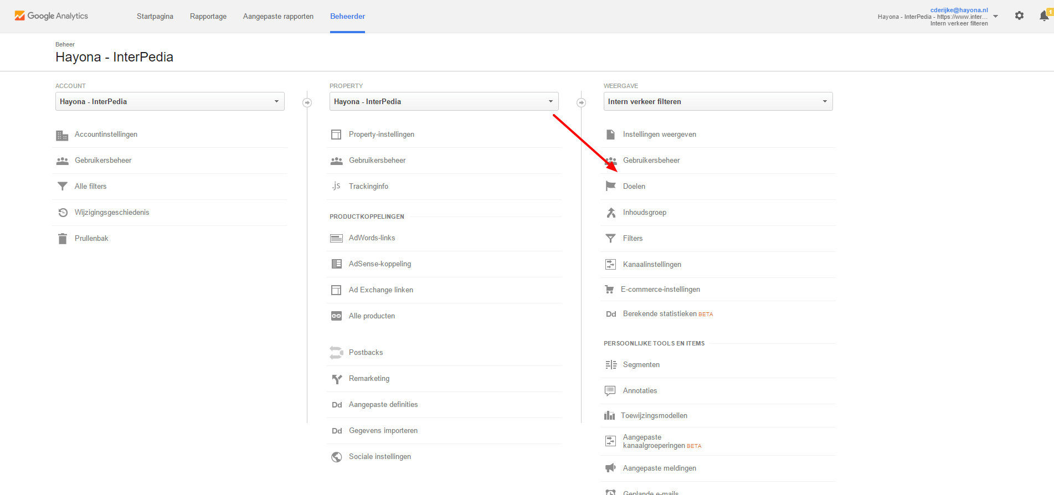Open the notifications bell icon
This screenshot has width=1054, height=495.
(x=1045, y=16)
